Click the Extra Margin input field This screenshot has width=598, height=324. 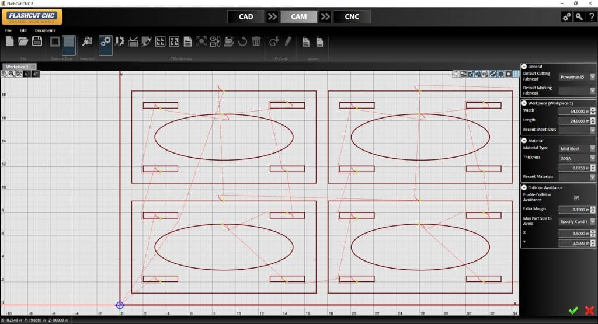573,210
